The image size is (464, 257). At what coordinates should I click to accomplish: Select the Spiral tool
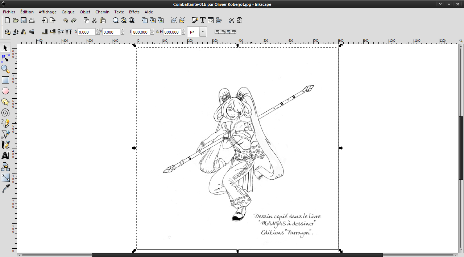[x=5, y=112]
